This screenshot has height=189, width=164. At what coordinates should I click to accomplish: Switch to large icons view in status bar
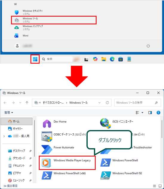tap(160, 186)
